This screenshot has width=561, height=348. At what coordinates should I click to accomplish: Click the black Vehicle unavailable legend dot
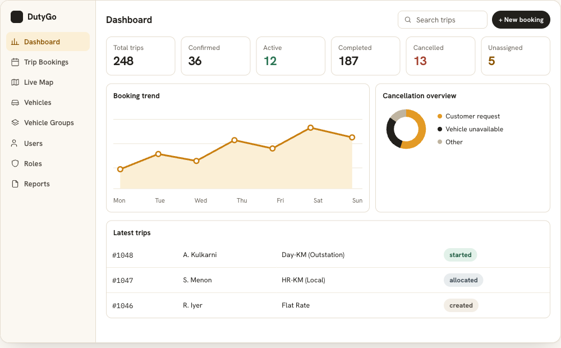pyautogui.click(x=440, y=129)
